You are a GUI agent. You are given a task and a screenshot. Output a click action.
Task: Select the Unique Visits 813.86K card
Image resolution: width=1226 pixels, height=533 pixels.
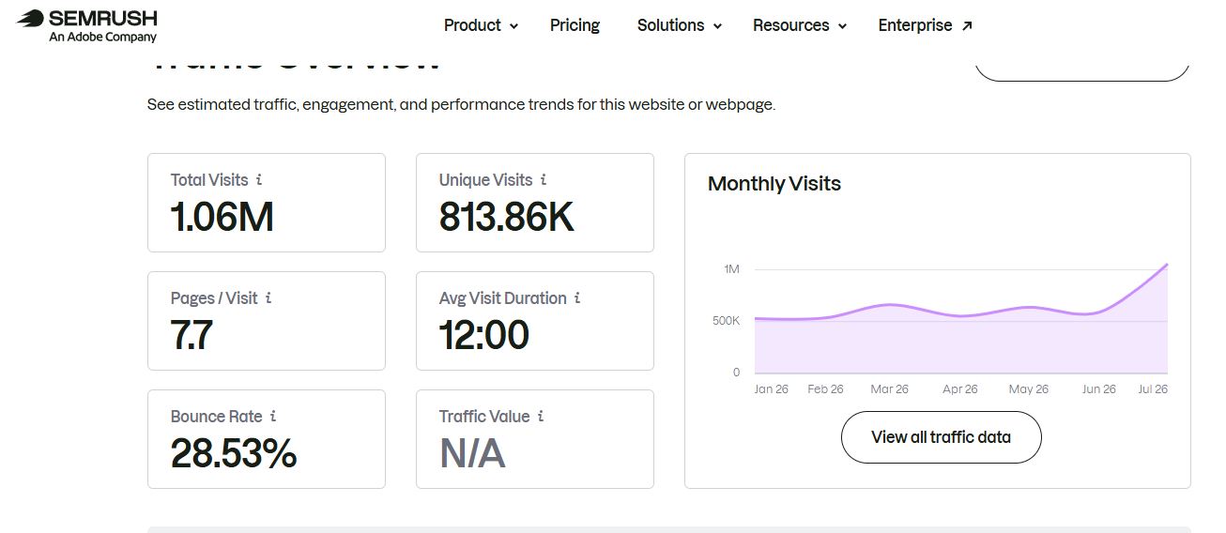point(535,203)
